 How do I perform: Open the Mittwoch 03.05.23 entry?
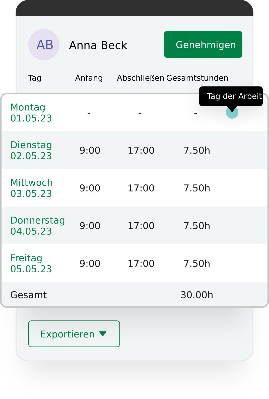[31, 188]
